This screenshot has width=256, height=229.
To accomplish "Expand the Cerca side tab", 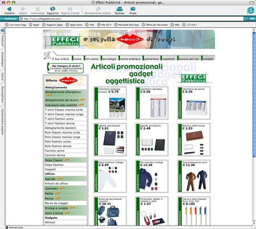I will tap(2, 76).
